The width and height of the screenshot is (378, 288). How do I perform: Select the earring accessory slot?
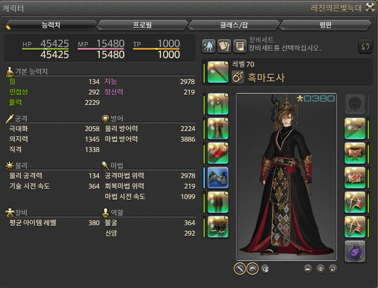pos(355,129)
